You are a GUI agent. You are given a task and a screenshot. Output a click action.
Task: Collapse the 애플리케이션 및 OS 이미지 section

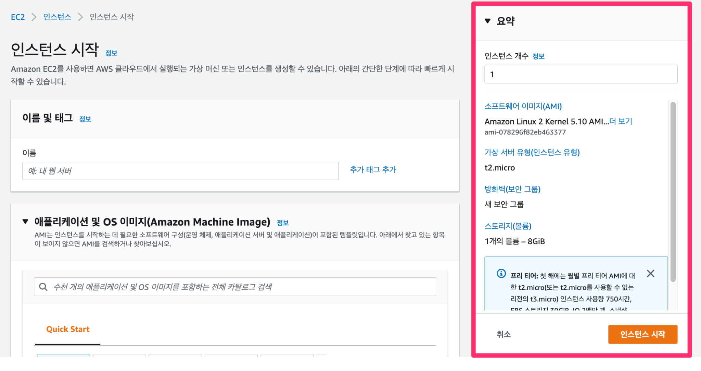(25, 221)
